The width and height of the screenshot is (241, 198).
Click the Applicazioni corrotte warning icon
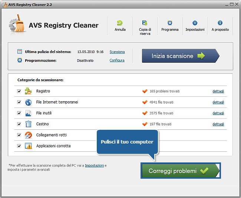click(x=28, y=146)
